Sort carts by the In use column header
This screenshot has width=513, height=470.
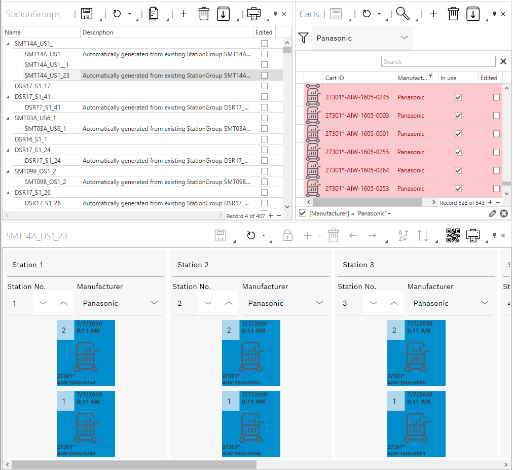click(x=457, y=78)
